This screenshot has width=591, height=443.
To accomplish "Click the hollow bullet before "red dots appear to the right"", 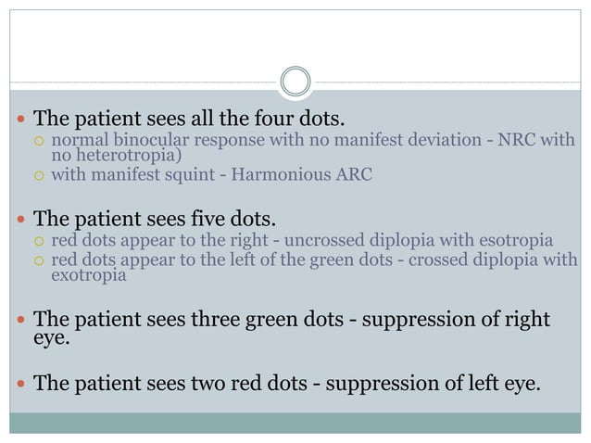I will 40,242.
